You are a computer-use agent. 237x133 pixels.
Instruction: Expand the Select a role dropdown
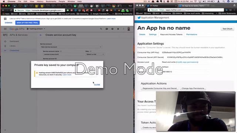click(95, 54)
